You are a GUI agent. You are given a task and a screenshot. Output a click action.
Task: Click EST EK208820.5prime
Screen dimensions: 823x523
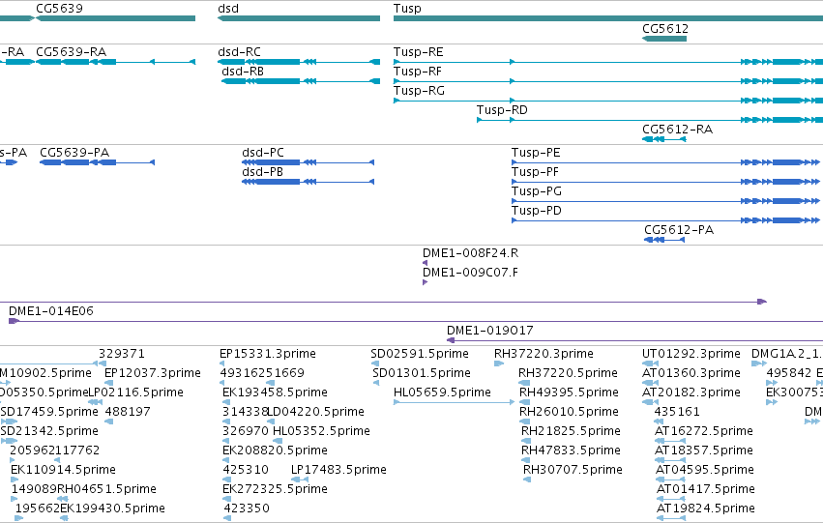pyautogui.click(x=275, y=450)
